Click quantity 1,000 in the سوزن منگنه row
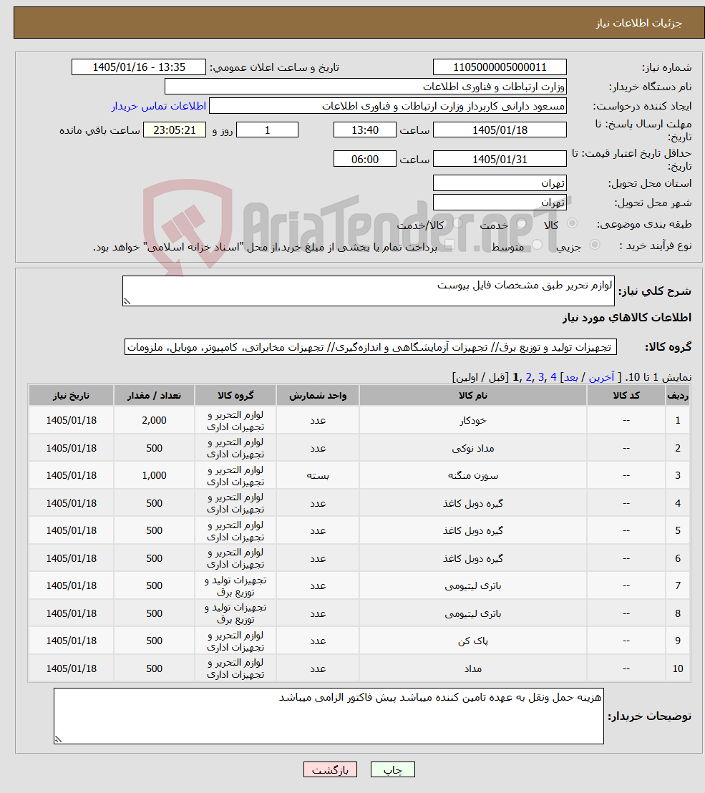This screenshot has height=793, width=705. click(155, 475)
